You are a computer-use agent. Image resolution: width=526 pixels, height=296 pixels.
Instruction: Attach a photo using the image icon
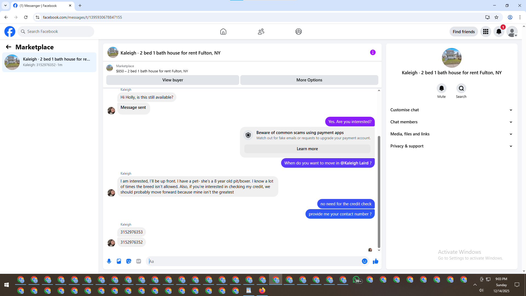pyautogui.click(x=119, y=261)
